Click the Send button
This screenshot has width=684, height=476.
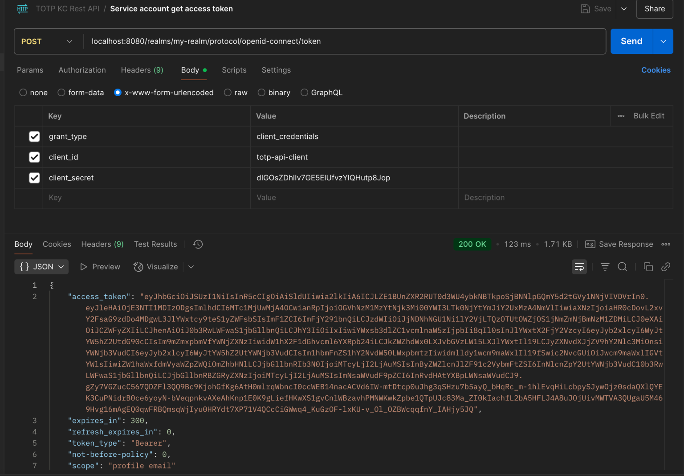coord(631,41)
